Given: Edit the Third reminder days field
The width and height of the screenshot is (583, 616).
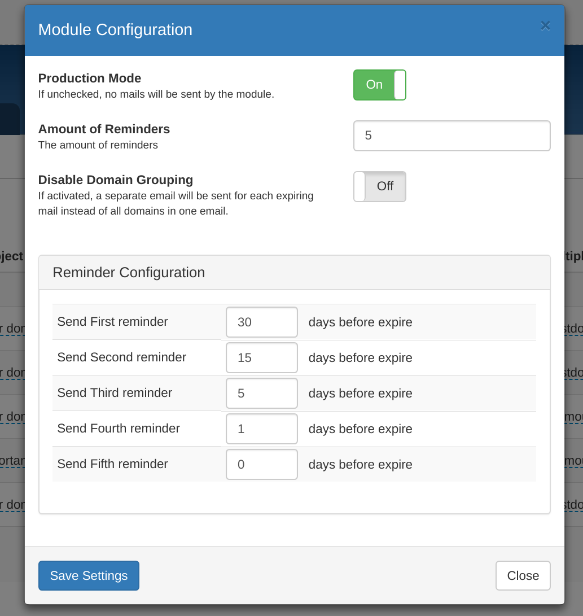Looking at the screenshot, I should (262, 393).
